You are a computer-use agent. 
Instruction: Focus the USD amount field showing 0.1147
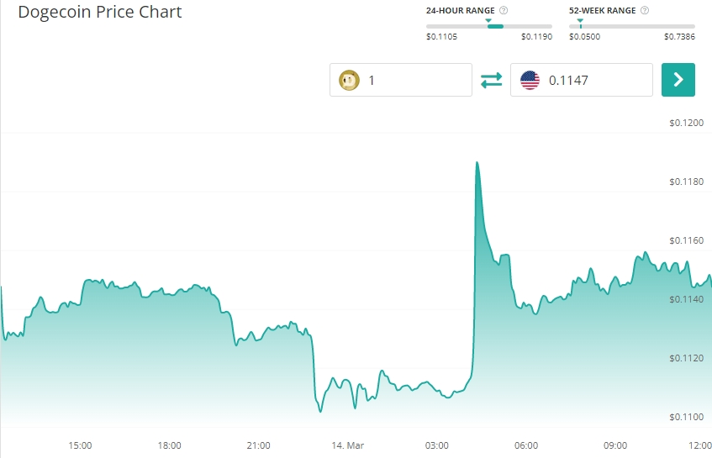pos(594,80)
